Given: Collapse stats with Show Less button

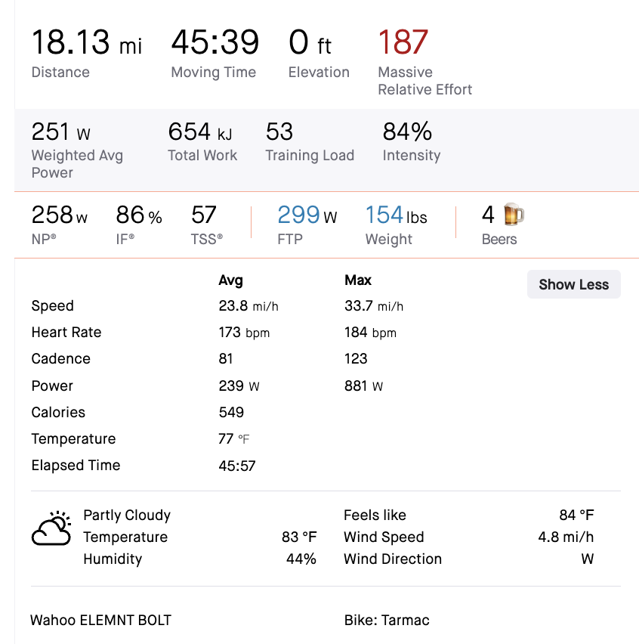Looking at the screenshot, I should (x=573, y=284).
